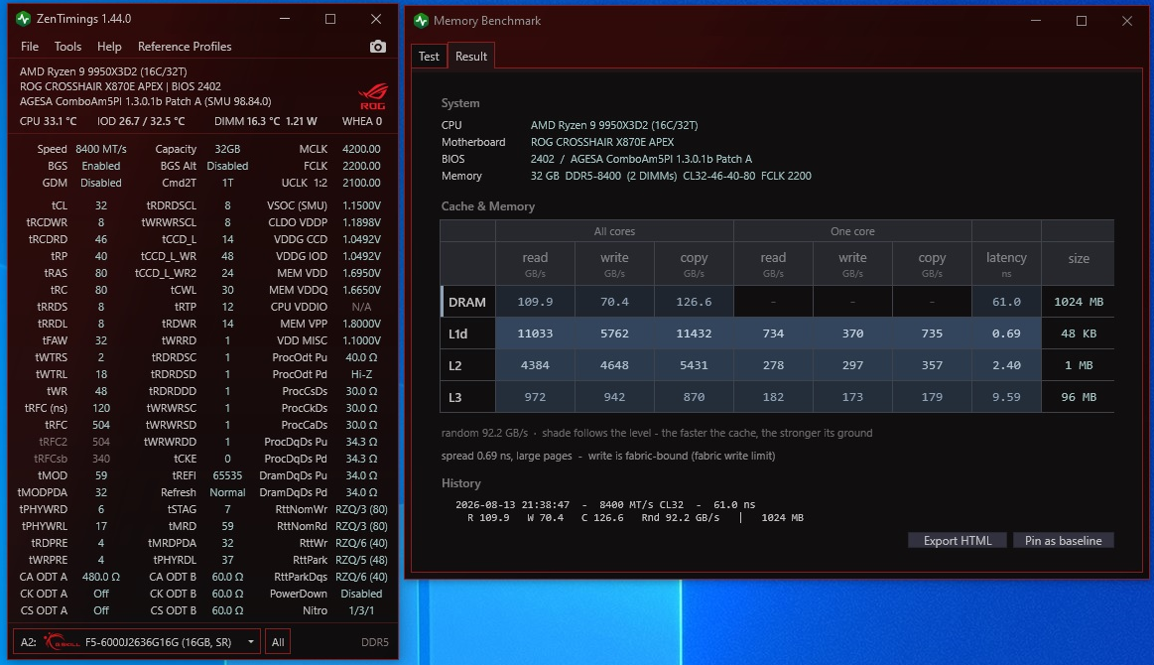Screen dimensions: 1154x665
Task: Select the L3 row header
Action: click(x=467, y=397)
